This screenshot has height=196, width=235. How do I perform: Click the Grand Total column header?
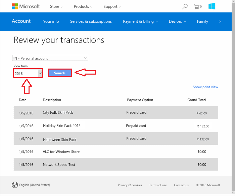[x=197, y=100]
